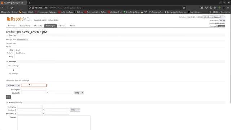Click the Log out button

tap(222, 26)
